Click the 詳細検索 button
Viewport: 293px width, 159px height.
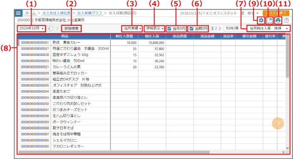click(x=71, y=29)
